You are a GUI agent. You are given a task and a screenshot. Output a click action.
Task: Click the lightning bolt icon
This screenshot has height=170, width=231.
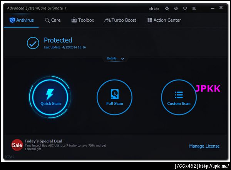pyautogui.click(x=50, y=94)
